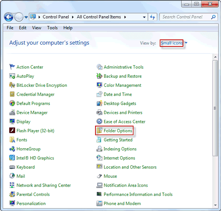Click the scrollbar up arrow
The height and width of the screenshot is (211, 221).
(x=215, y=57)
